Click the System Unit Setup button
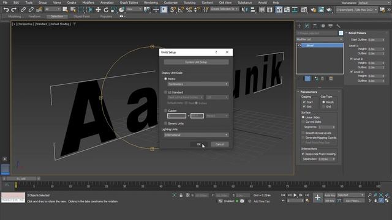392x220 pixels. (196, 62)
